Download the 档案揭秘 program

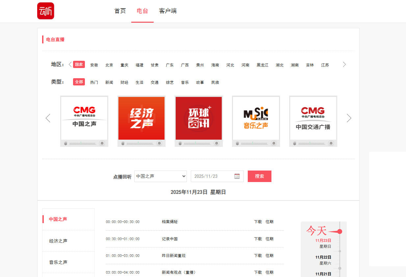coord(258,222)
